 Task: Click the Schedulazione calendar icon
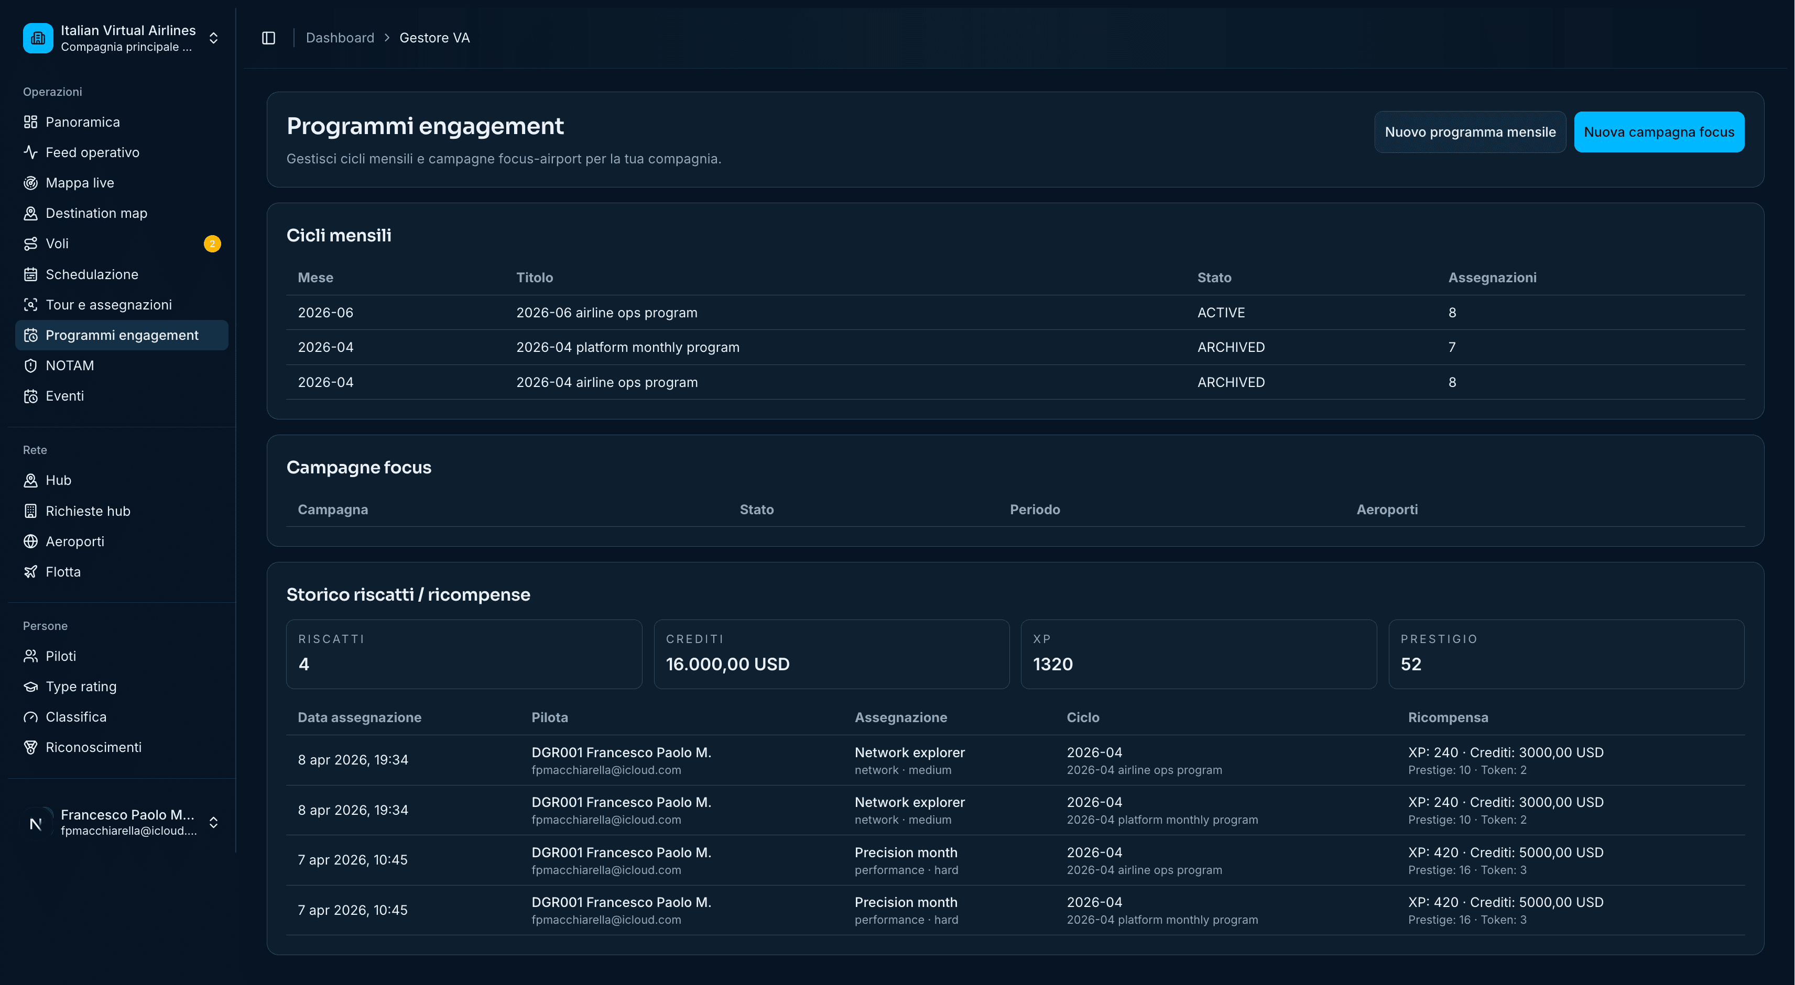(31, 274)
